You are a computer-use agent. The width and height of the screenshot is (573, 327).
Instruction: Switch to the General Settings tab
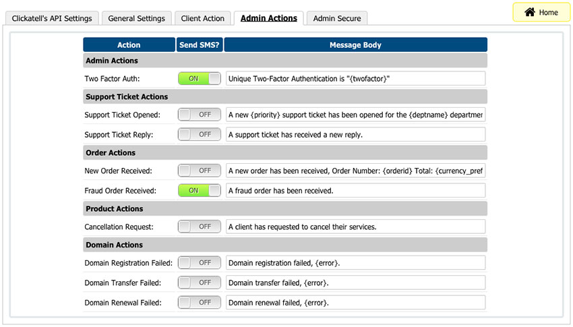136,18
